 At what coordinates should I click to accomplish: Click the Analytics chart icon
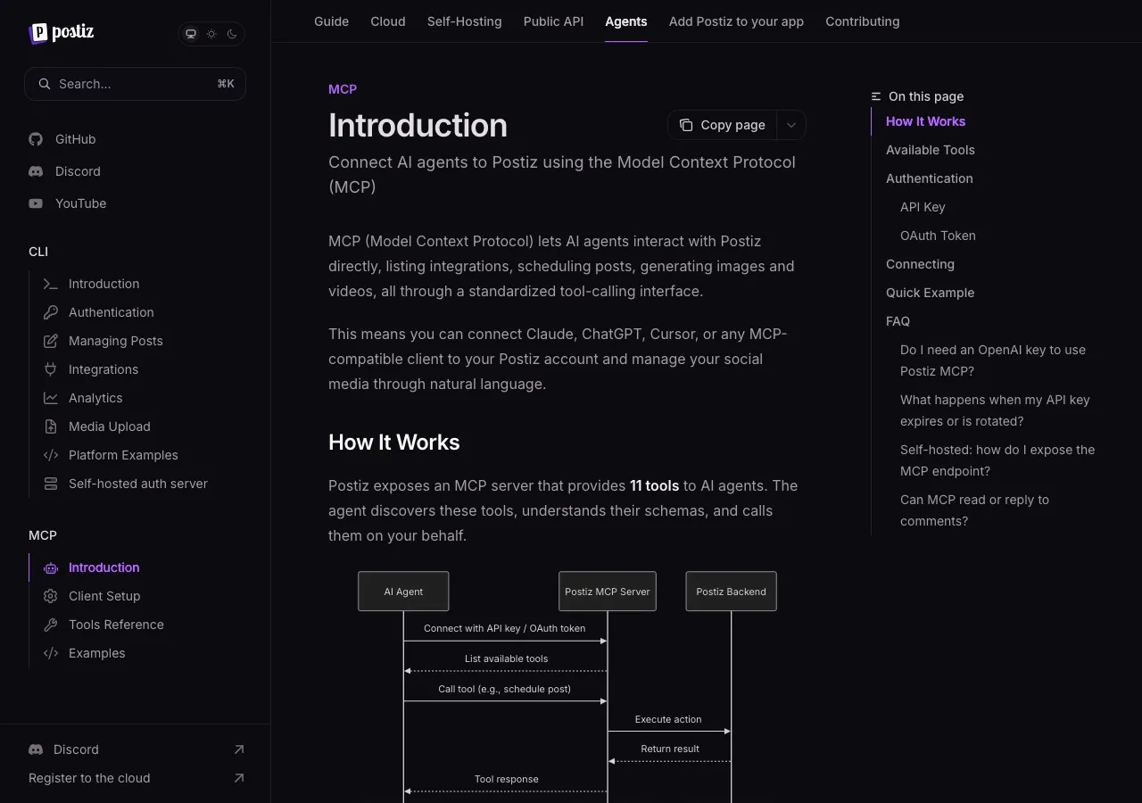[x=51, y=398]
